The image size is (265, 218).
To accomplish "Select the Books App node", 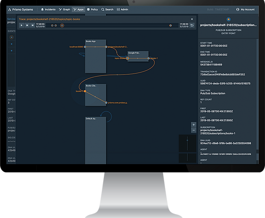I will click(x=96, y=56).
